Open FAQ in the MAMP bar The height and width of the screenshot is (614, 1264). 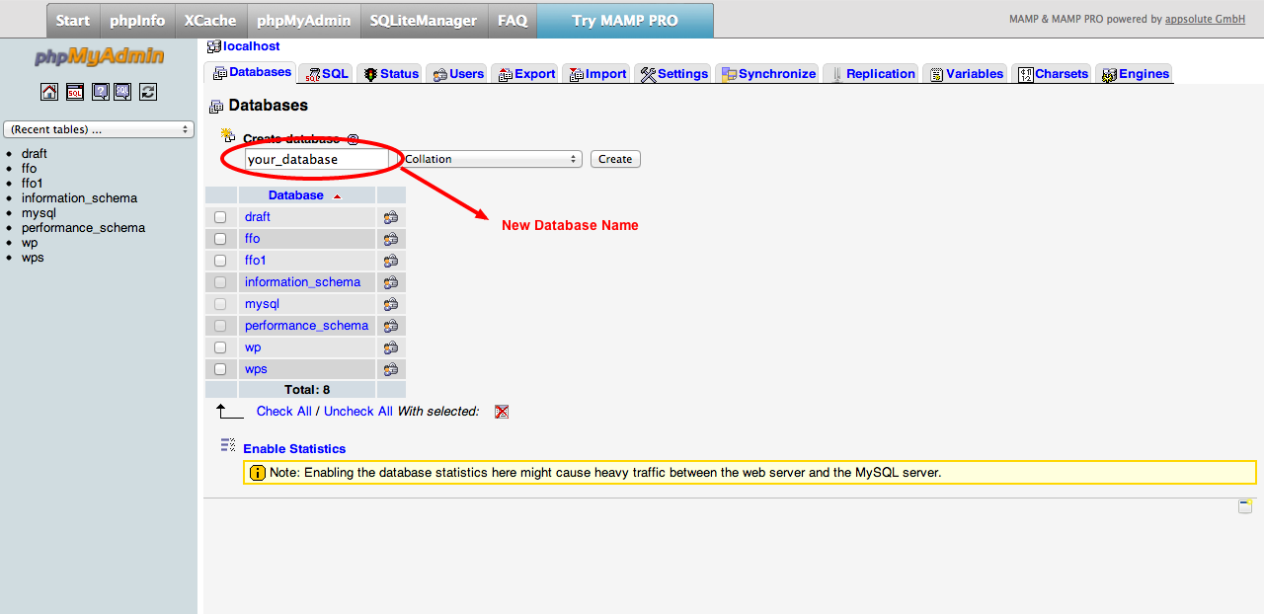tap(513, 21)
